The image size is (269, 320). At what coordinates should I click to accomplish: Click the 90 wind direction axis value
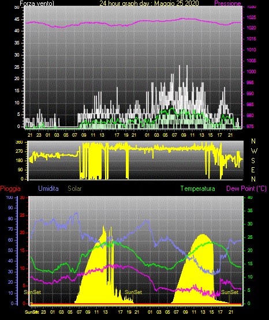(20, 170)
